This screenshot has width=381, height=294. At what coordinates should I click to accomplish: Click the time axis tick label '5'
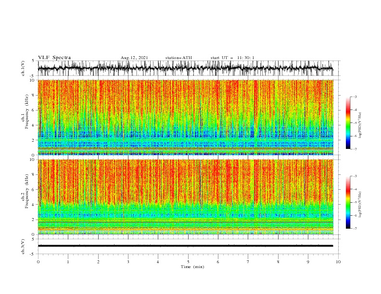point(188,262)
